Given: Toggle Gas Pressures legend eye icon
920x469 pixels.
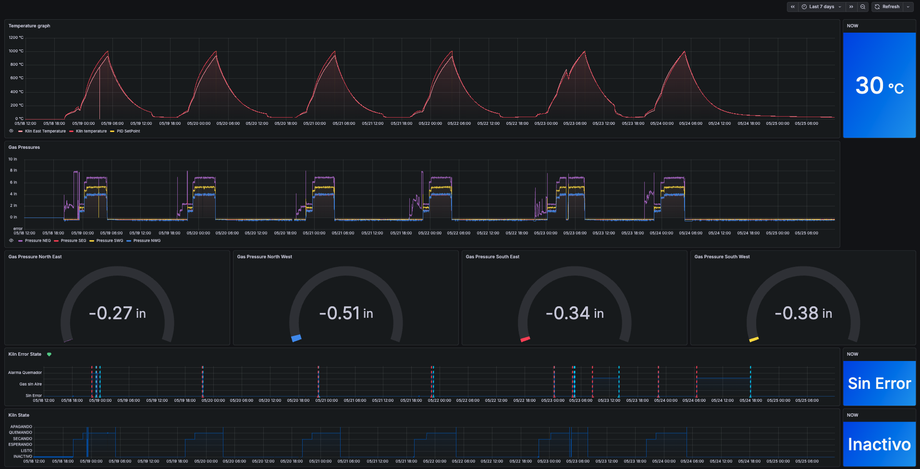Looking at the screenshot, I should (x=11, y=241).
